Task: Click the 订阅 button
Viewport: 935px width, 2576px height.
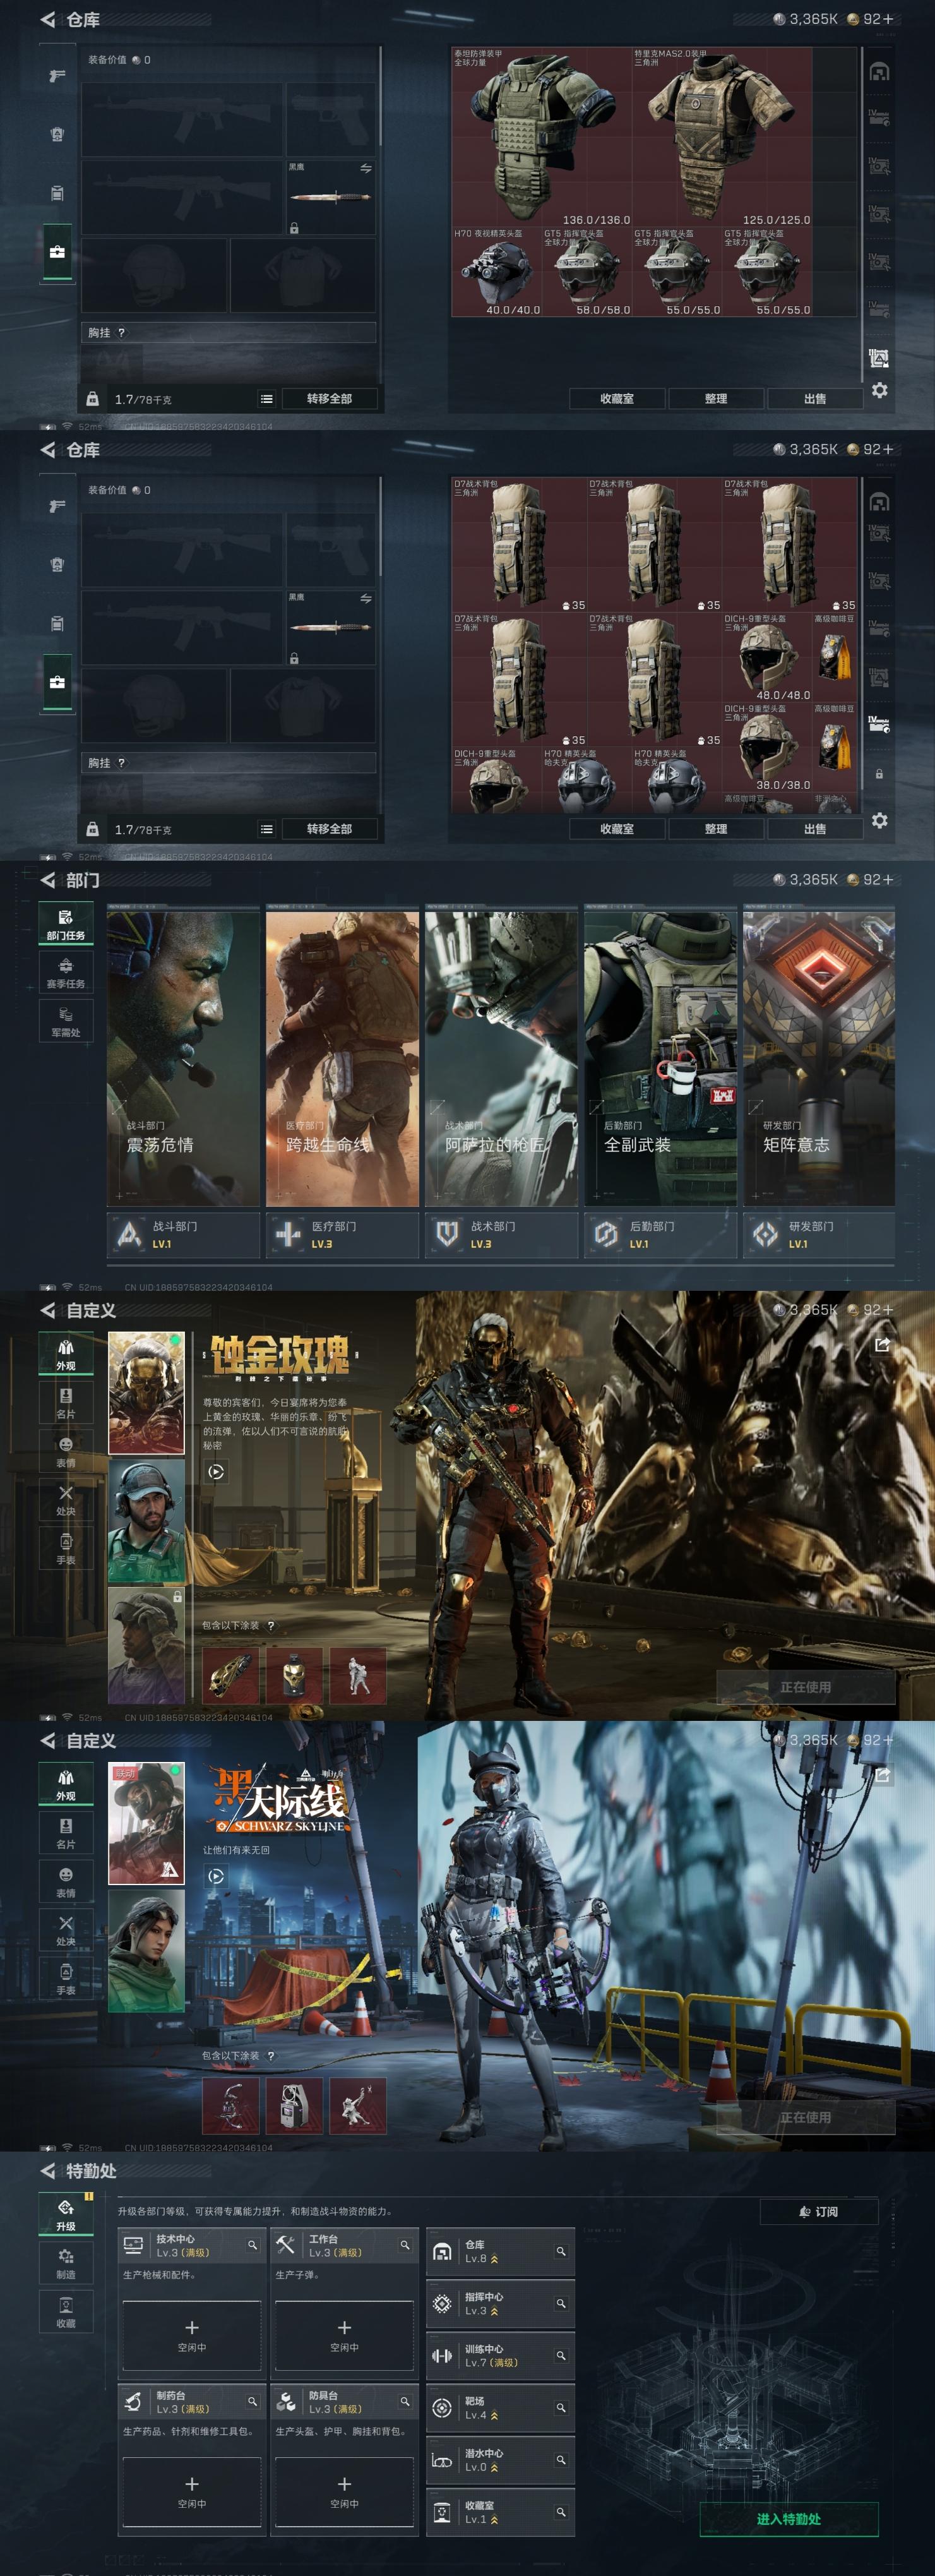Action: (818, 2211)
